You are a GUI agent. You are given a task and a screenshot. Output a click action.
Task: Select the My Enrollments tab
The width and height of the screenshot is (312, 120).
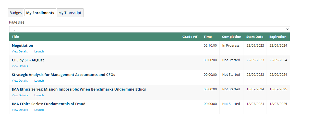[x=40, y=13]
